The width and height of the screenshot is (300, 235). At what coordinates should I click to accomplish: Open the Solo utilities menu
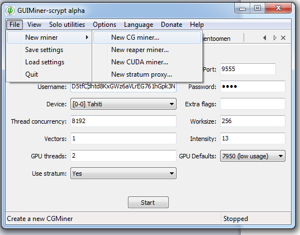pyautogui.click(x=67, y=25)
